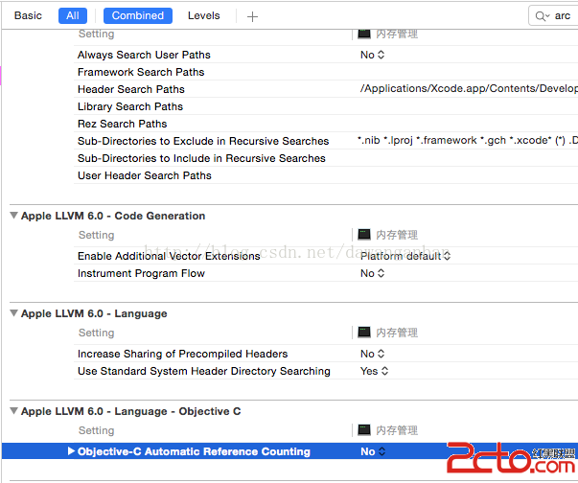Select Always Search User Paths row label
This screenshot has width=578, height=483.
click(144, 55)
